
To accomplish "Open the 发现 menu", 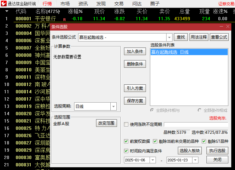I will tap(101, 4).
